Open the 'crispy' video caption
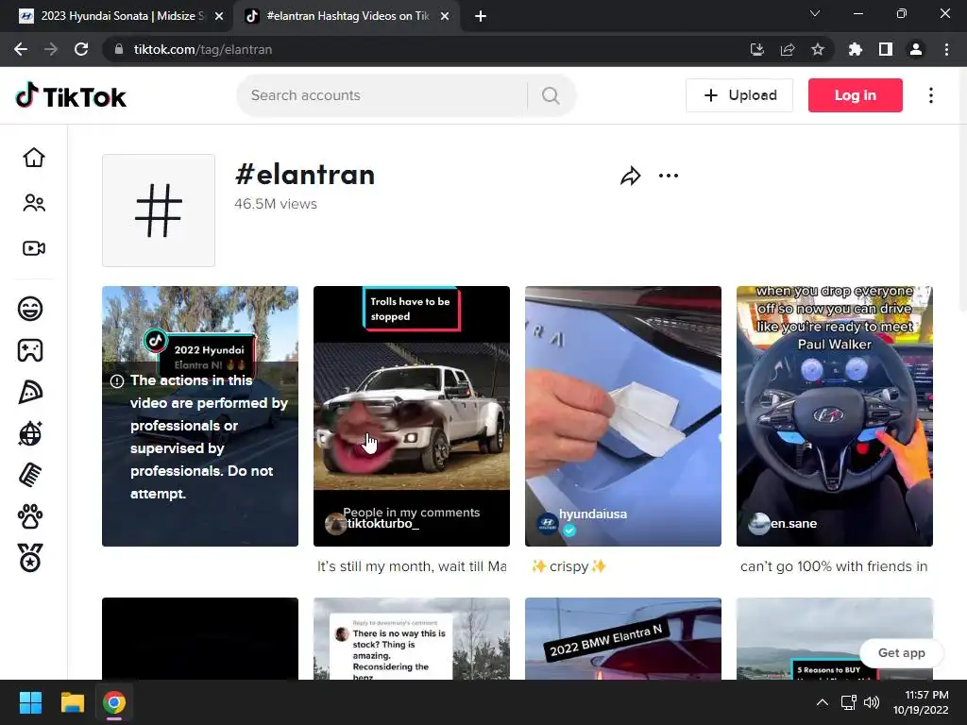The height and width of the screenshot is (725, 967). 568,566
